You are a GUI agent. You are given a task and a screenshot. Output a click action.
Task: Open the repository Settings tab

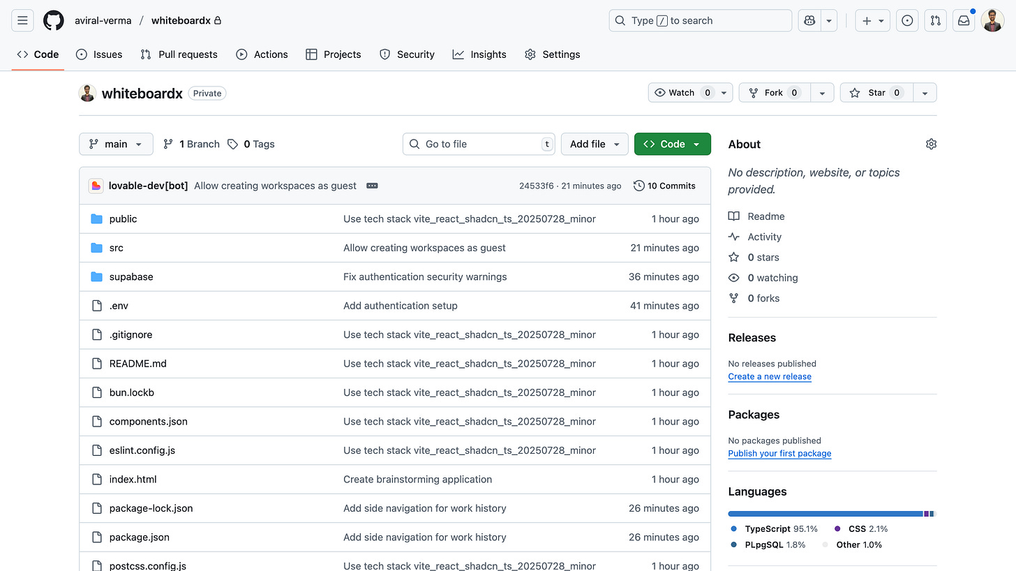point(553,54)
